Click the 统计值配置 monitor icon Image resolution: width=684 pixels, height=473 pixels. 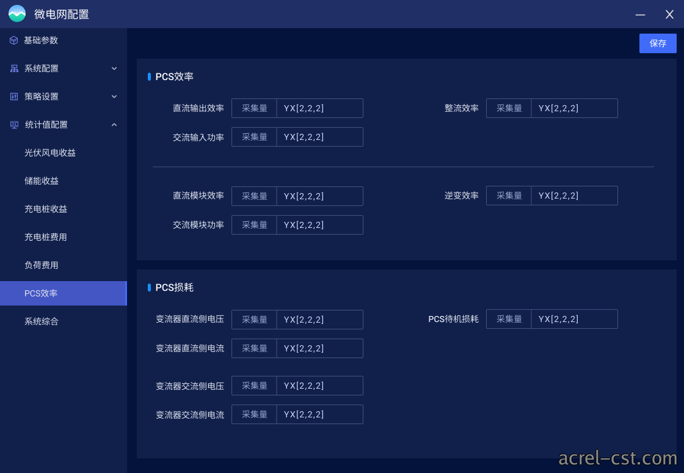[x=14, y=125]
